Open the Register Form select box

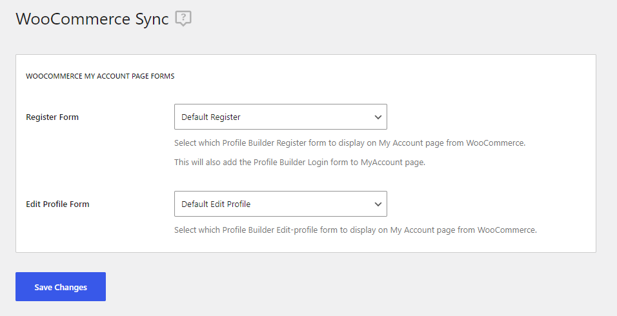click(281, 117)
